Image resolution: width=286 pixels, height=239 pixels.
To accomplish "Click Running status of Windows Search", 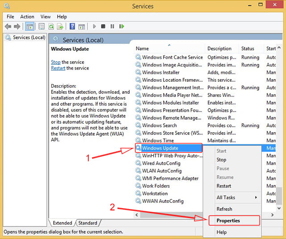I will pyautogui.click(x=250, y=126).
